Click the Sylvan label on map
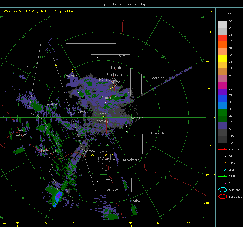Image resolution: width=243 pixels, height=227 pixels. tap(103, 80)
